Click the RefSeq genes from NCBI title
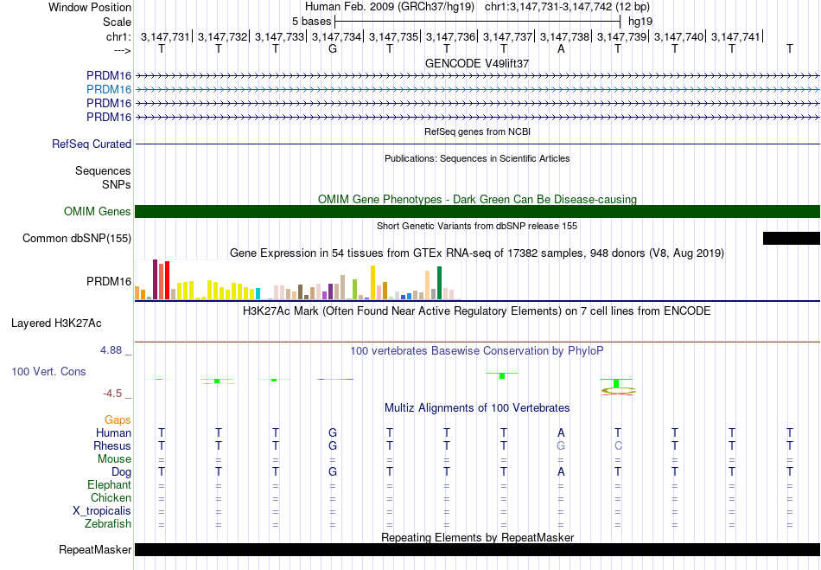 [477, 131]
